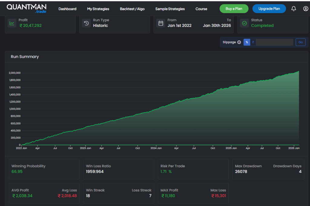
Task: Click the slippage Go button
Action: click(x=300, y=42)
